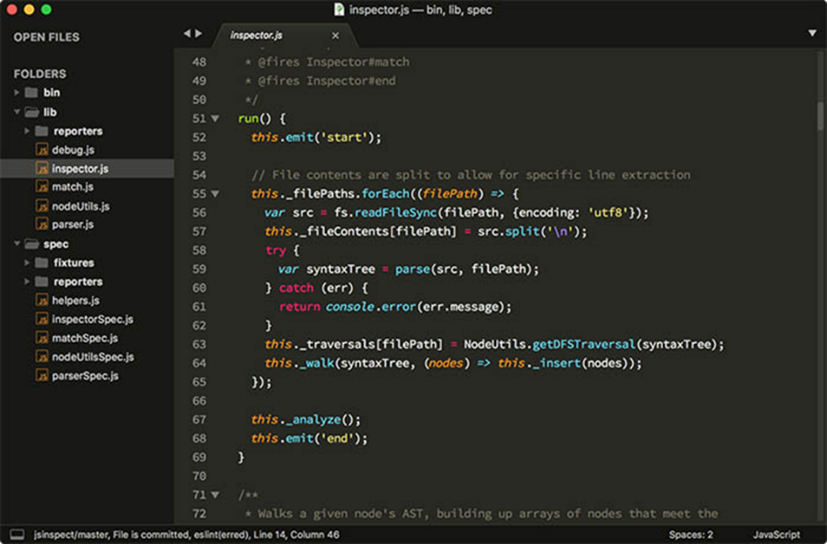Expand the bin folder arrow
This screenshot has height=544, width=827.
point(17,92)
